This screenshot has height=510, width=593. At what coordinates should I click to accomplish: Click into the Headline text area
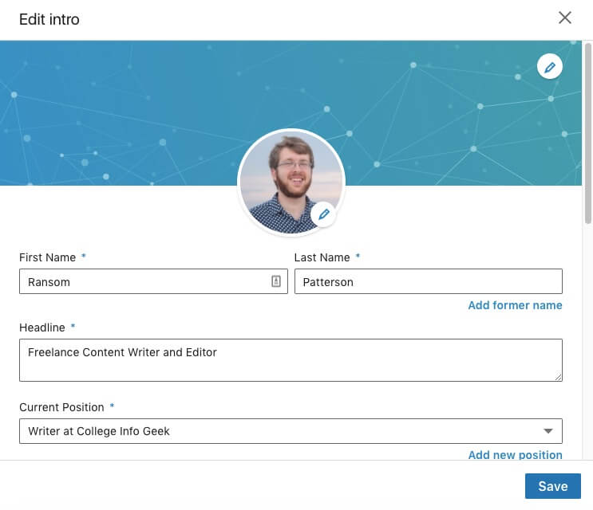(x=291, y=360)
